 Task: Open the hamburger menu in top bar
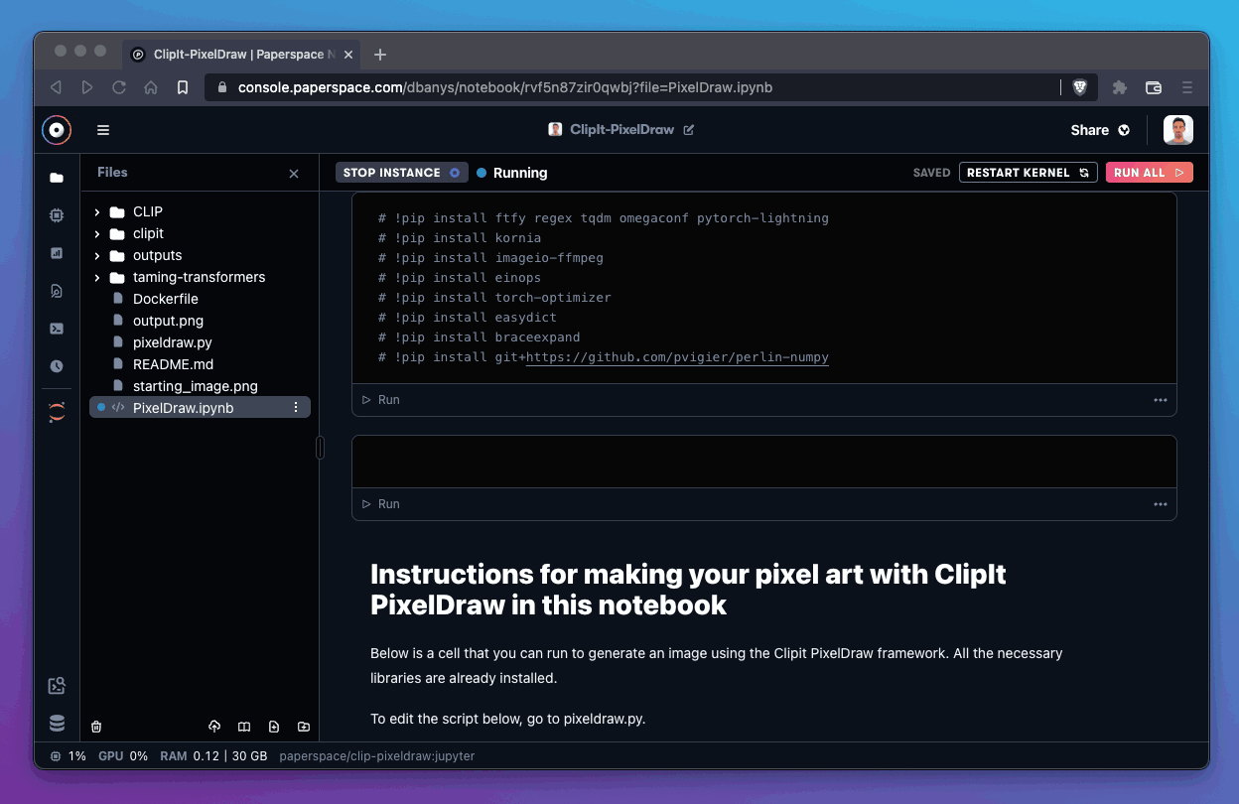pyautogui.click(x=103, y=130)
